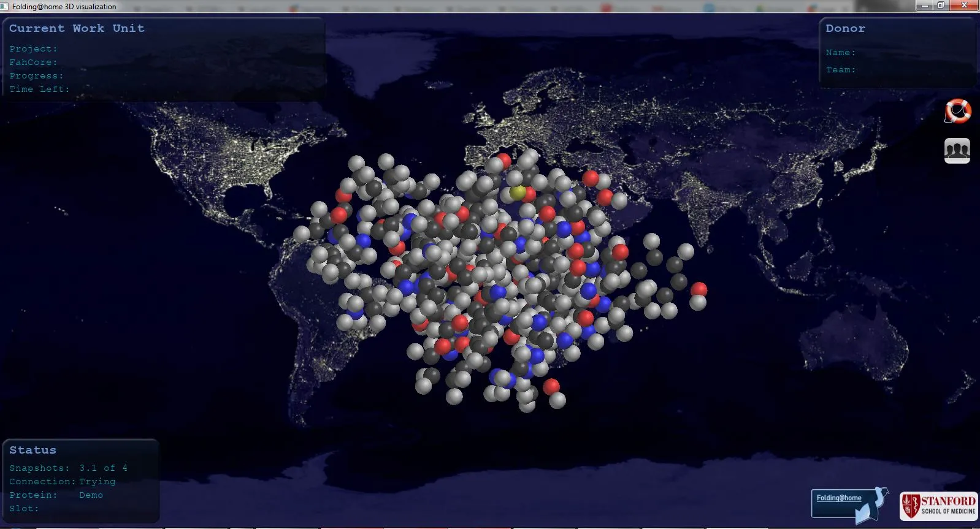
Task: Click the Connection status value Trying
Action: [x=97, y=482]
